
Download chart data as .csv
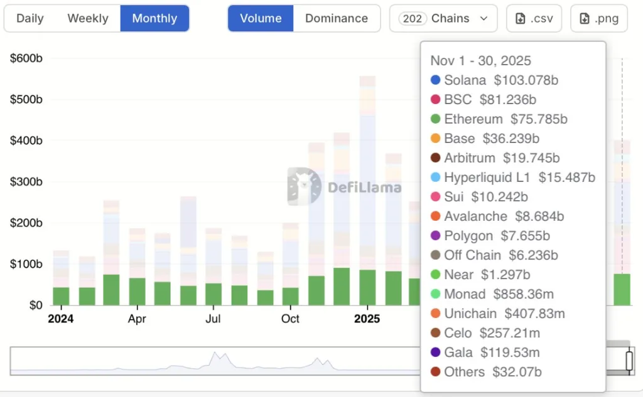point(534,18)
